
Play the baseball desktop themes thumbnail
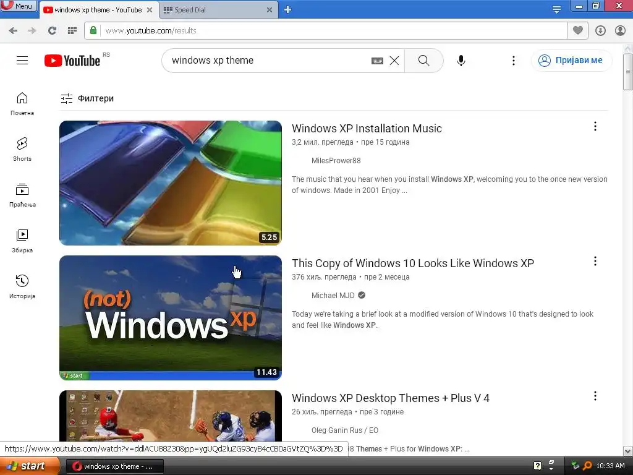pyautogui.click(x=171, y=416)
